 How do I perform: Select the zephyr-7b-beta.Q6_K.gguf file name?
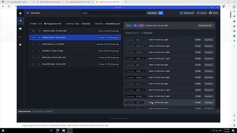[158, 103]
